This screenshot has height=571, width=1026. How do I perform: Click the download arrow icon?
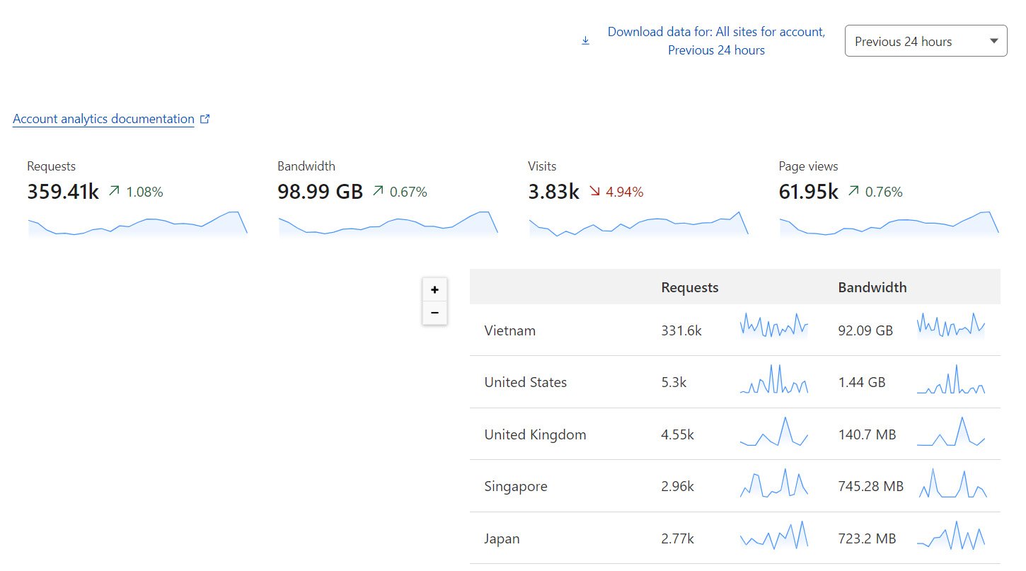[585, 41]
